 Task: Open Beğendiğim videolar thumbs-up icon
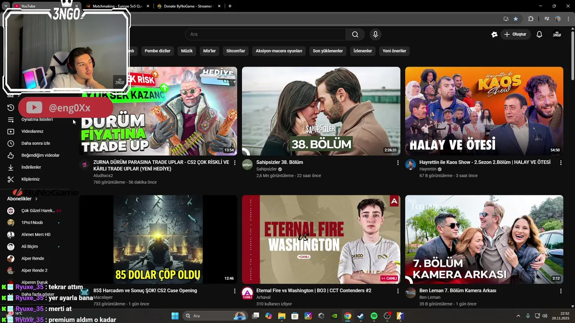11,155
